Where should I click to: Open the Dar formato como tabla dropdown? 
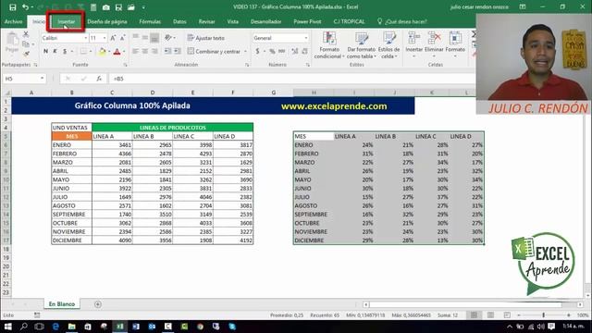(x=362, y=45)
